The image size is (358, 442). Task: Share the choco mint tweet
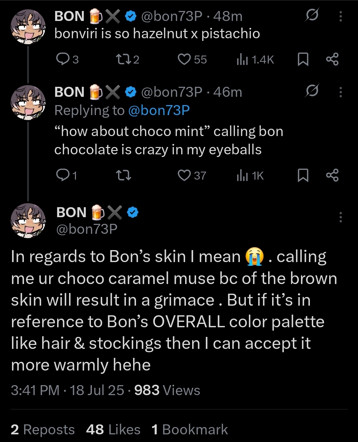(x=332, y=175)
